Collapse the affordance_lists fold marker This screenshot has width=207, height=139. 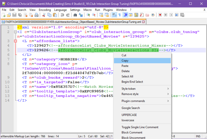[15, 41]
